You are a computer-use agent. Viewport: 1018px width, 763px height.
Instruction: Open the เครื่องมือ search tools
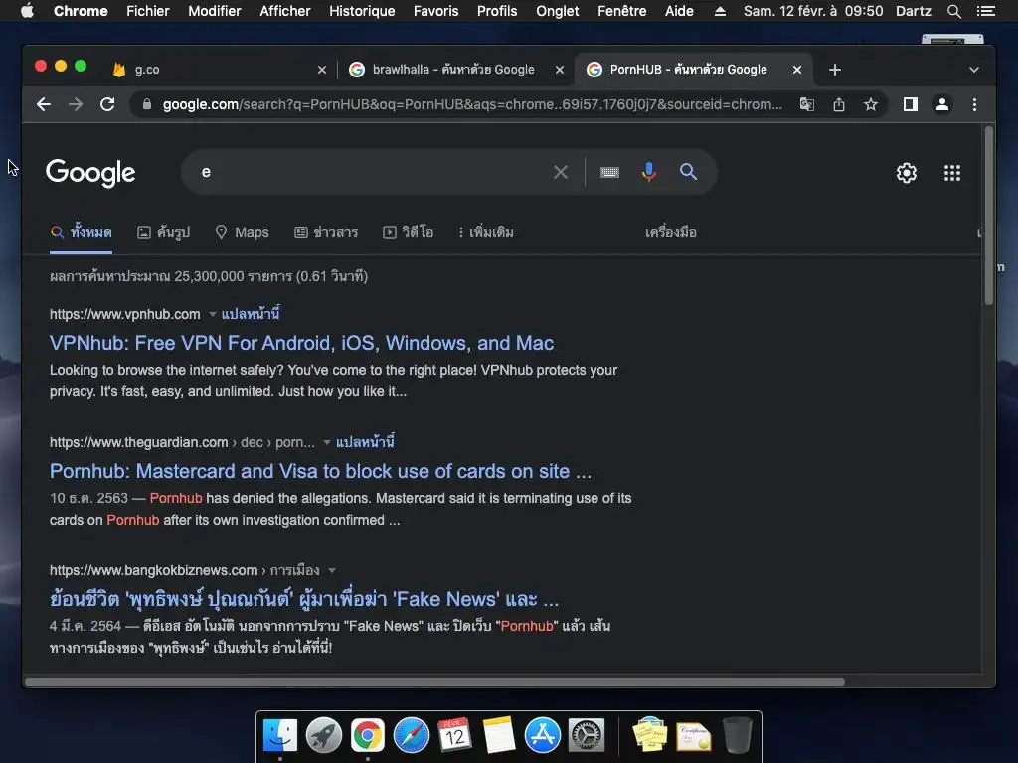[671, 232]
